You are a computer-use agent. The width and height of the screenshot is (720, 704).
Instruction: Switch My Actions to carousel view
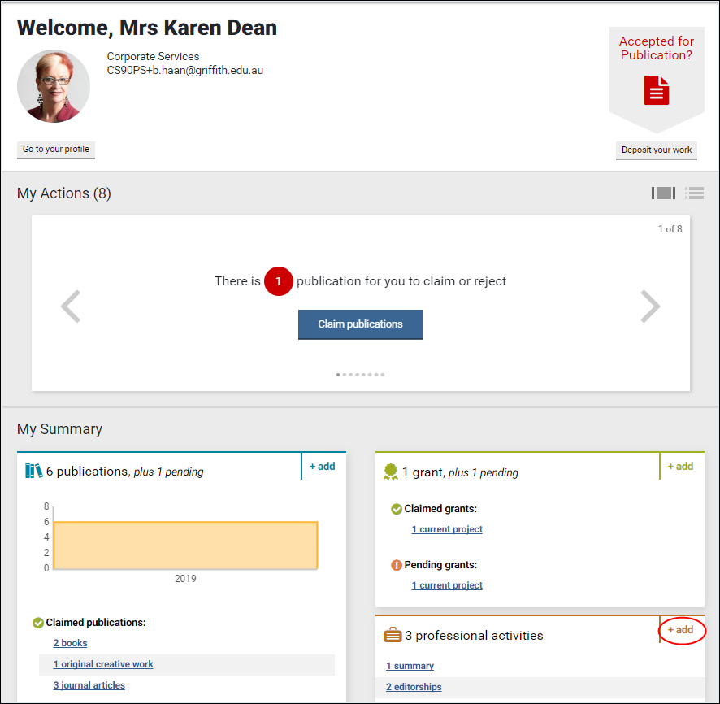pyautogui.click(x=663, y=193)
